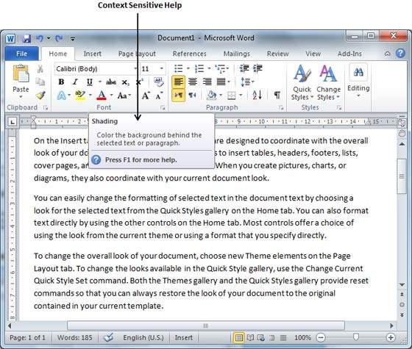Open Word Help question mark icon
The image size is (412, 349).
pyautogui.click(x=400, y=54)
